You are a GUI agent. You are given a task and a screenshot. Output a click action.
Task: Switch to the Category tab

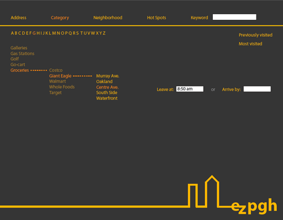coord(60,18)
